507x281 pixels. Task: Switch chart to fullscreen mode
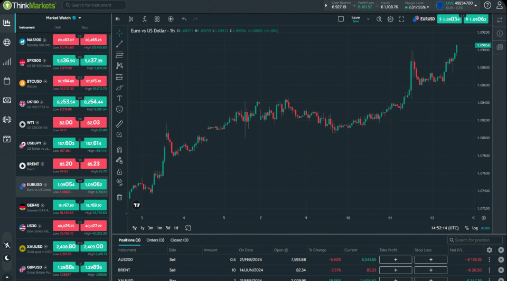402,19
